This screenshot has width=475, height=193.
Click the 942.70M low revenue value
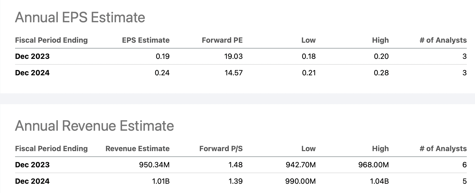point(301,165)
